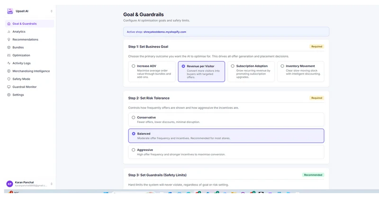Click the KP user avatar
379x213 pixels.
9,184
